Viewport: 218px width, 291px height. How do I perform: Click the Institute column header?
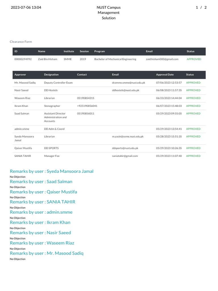click(69, 51)
